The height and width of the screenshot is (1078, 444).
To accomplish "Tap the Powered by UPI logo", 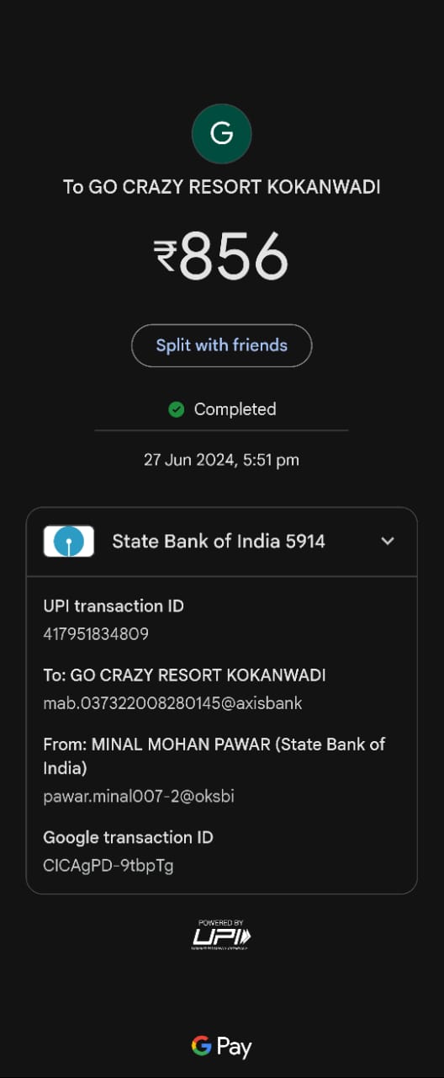I will (x=222, y=935).
